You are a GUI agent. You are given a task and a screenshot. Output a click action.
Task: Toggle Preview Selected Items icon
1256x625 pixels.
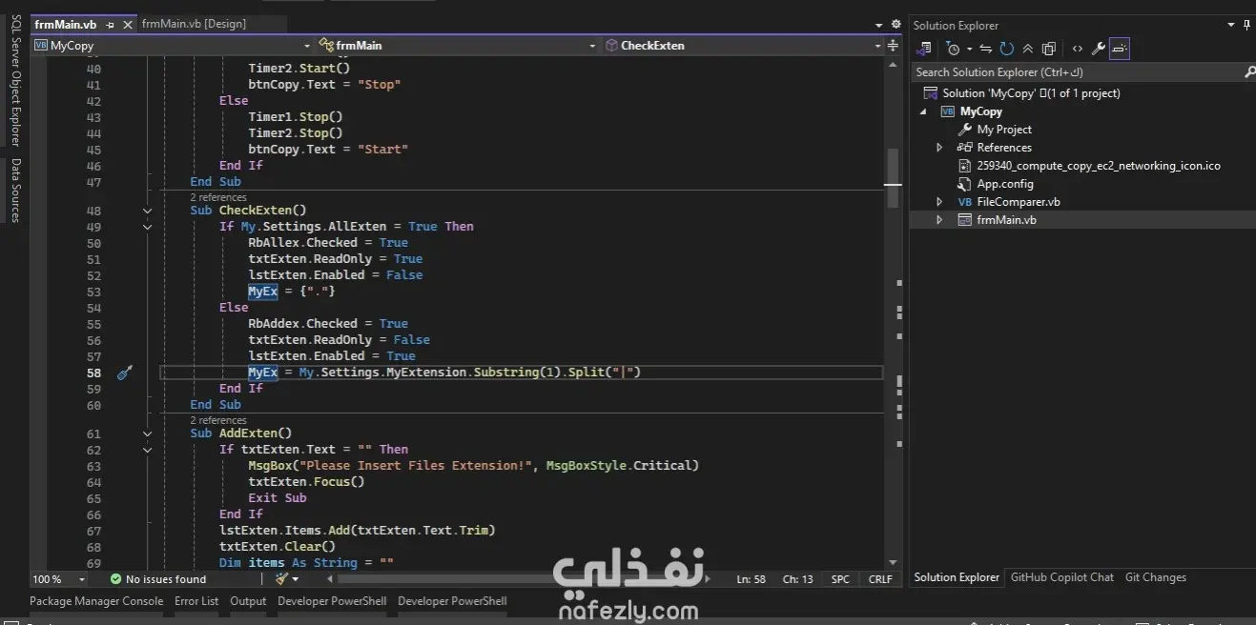point(1120,49)
